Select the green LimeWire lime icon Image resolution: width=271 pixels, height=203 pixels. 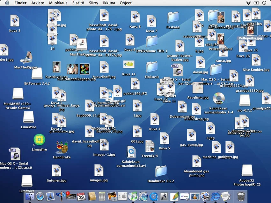pos(39,140)
